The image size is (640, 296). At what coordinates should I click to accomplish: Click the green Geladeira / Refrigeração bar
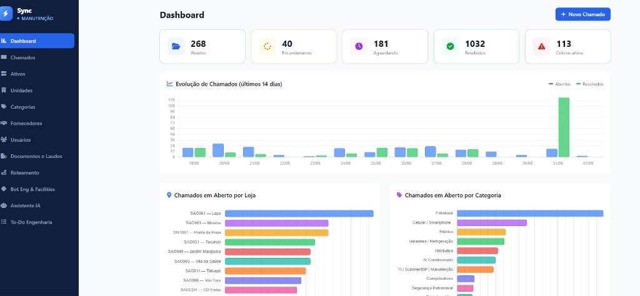[x=481, y=242]
